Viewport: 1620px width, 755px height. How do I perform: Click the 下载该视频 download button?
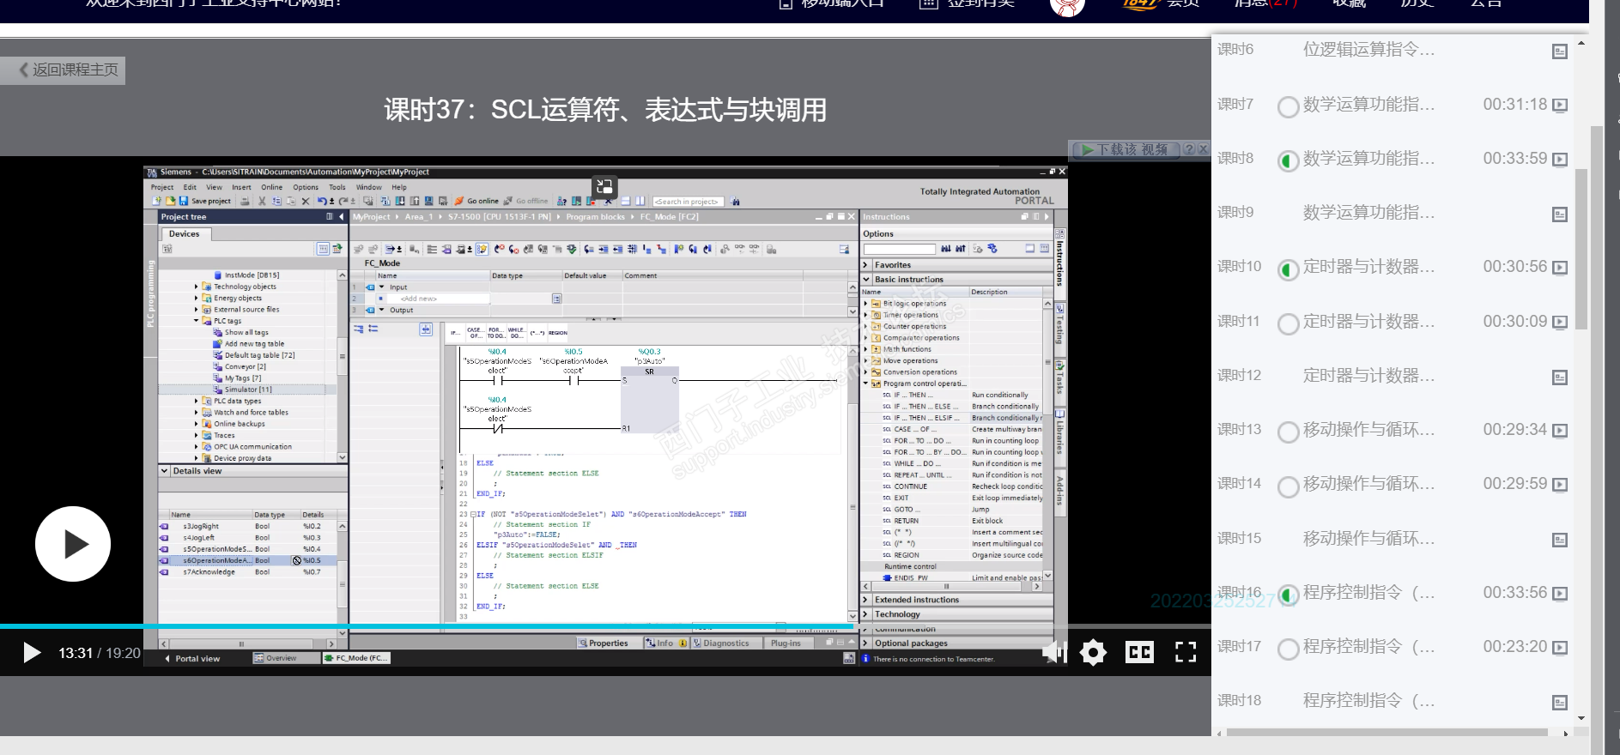coord(1126,149)
